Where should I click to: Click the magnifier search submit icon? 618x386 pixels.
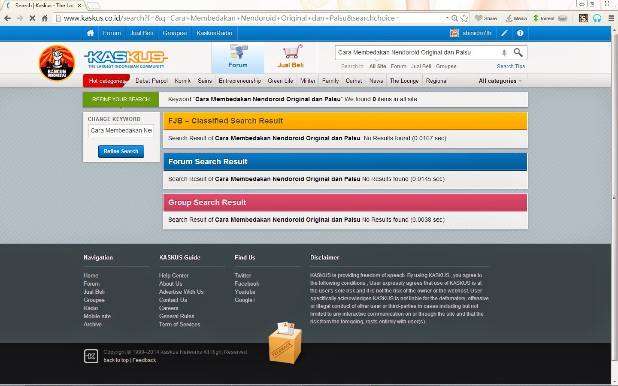pos(518,53)
